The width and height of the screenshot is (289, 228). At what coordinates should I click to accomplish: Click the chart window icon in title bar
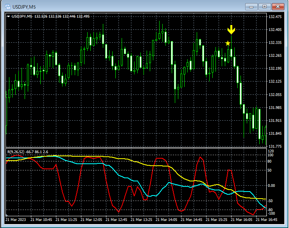[x=7, y=7]
